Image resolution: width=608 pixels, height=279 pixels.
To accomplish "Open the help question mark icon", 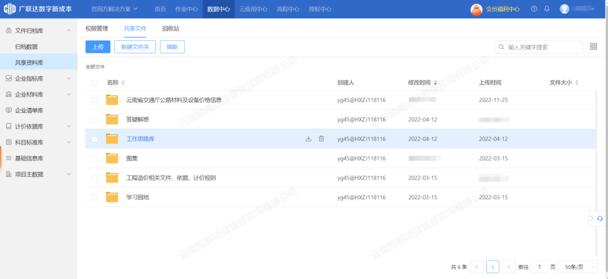I will click(534, 9).
